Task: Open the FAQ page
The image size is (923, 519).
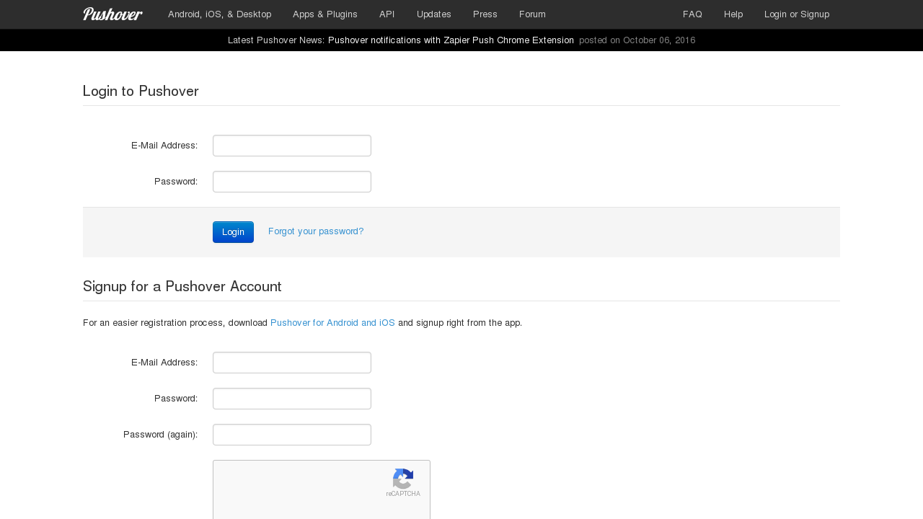Action: pos(692,14)
